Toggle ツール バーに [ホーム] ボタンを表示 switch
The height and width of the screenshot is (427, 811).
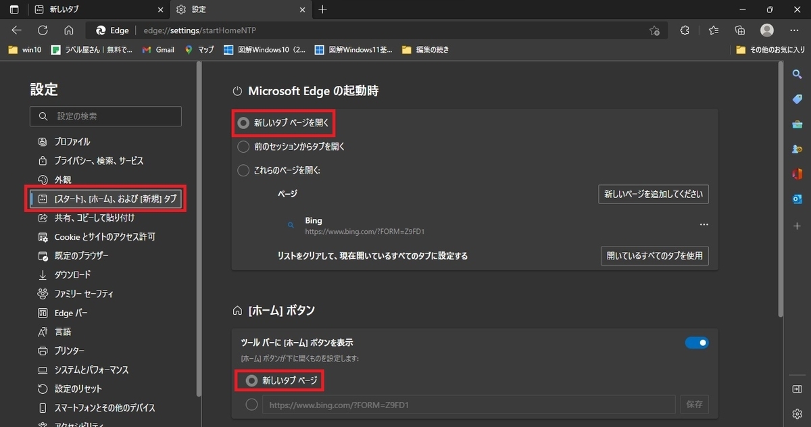(x=697, y=343)
